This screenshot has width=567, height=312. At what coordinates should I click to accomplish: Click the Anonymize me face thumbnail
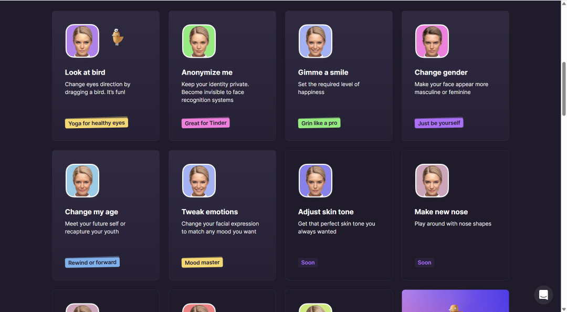199,41
